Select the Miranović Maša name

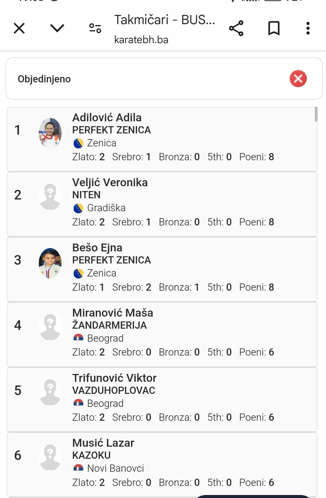(113, 313)
